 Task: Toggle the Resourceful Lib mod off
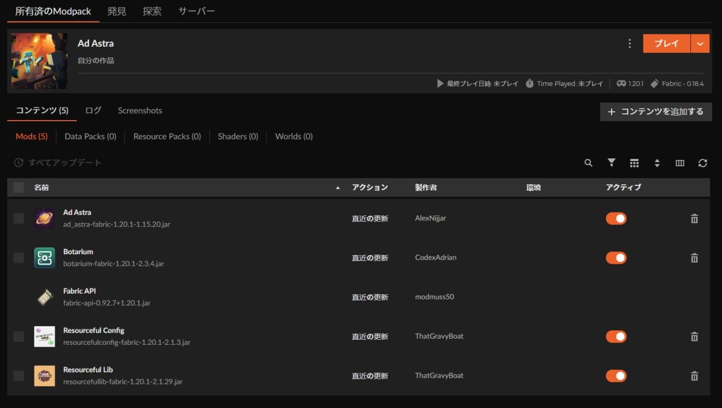(616, 376)
